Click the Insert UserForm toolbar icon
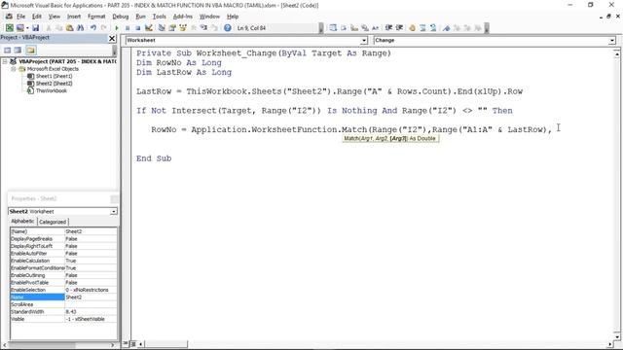Image resolution: width=623 pixels, height=350 pixels. pyautogui.click(x=19, y=28)
